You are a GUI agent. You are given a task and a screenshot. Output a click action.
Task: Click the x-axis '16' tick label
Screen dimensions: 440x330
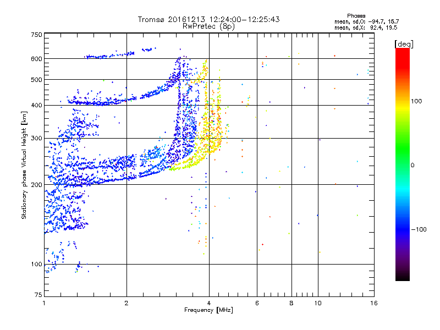click(374, 303)
